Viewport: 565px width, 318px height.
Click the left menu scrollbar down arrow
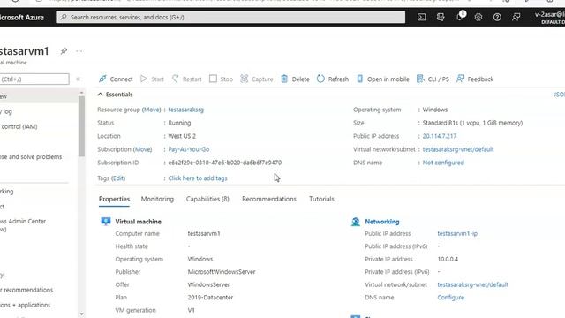click(x=81, y=314)
